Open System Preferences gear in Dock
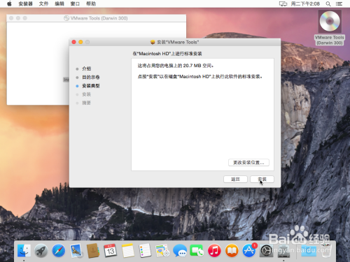This screenshot has height=262, width=350. pos(266,251)
